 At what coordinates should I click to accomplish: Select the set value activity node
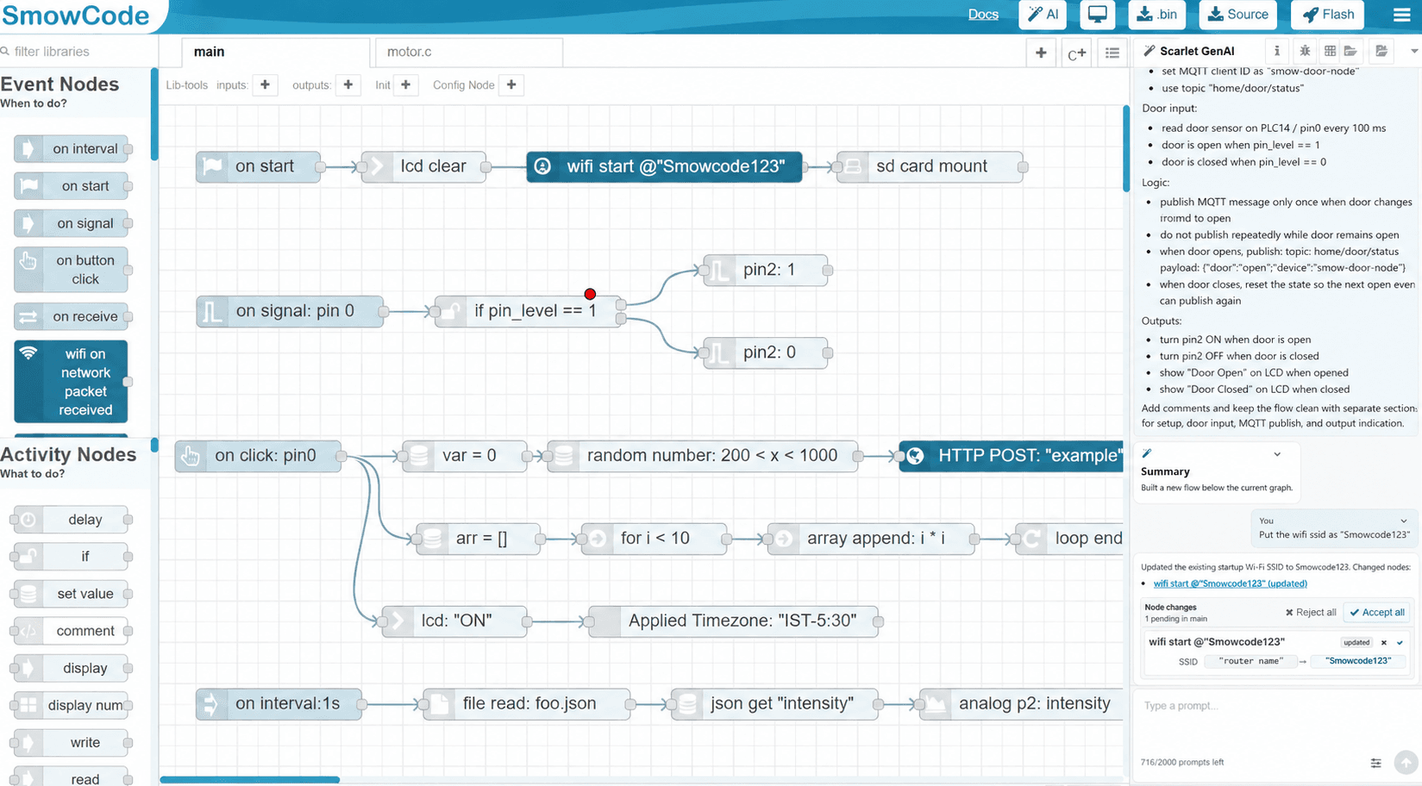pyautogui.click(x=72, y=594)
